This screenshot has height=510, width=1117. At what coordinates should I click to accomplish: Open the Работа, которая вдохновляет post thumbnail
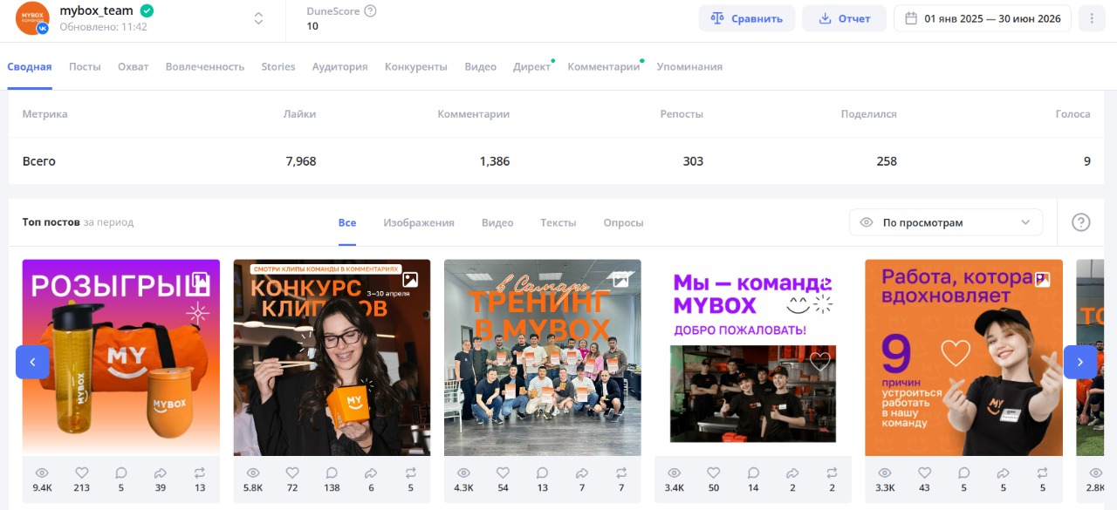963,357
